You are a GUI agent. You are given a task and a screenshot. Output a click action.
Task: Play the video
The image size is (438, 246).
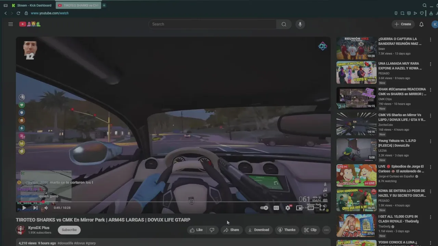24,208
